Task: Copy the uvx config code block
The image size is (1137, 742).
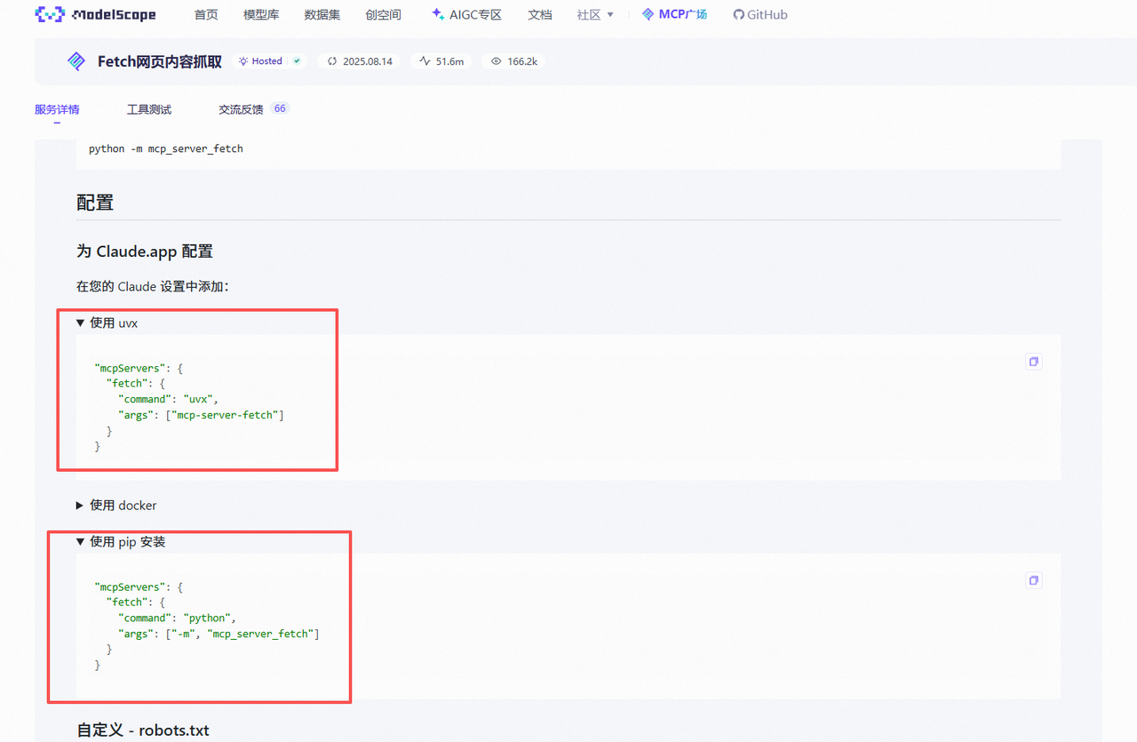Action: click(1033, 362)
